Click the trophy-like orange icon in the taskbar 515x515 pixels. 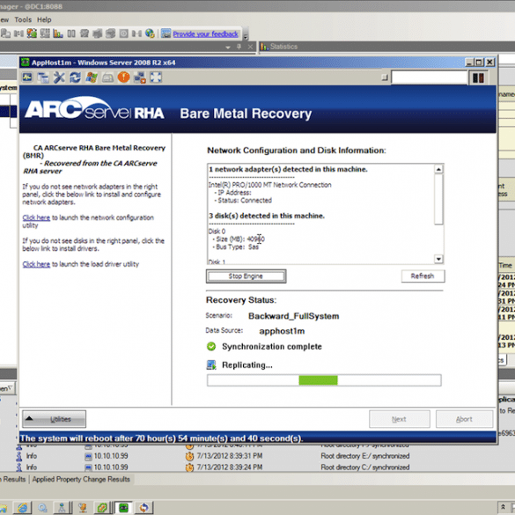pos(83,508)
